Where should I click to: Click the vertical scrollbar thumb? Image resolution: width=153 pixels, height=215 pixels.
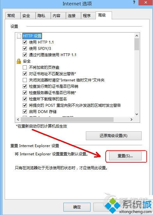pyautogui.click(x=137, y=44)
